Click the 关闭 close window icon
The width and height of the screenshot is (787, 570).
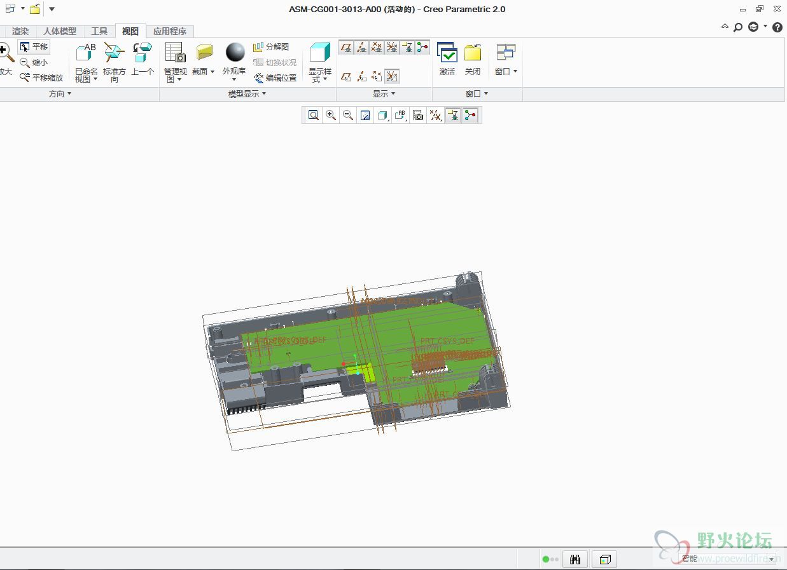pyautogui.click(x=473, y=59)
